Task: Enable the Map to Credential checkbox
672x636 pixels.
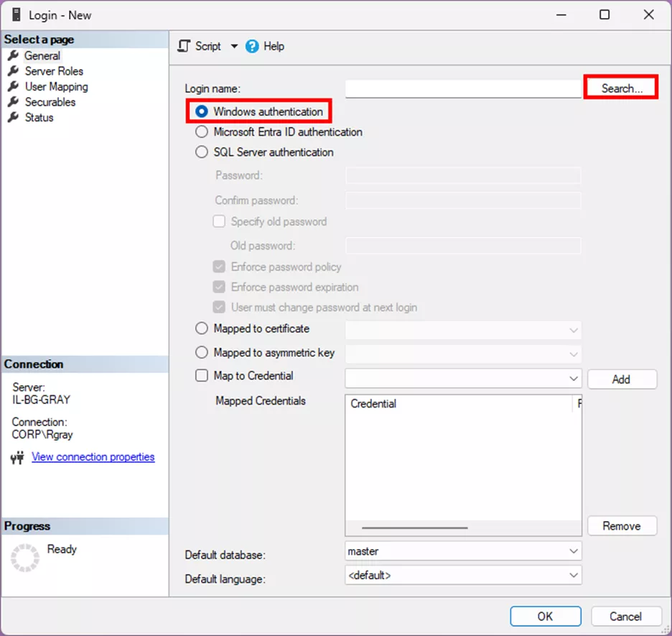Action: [202, 376]
